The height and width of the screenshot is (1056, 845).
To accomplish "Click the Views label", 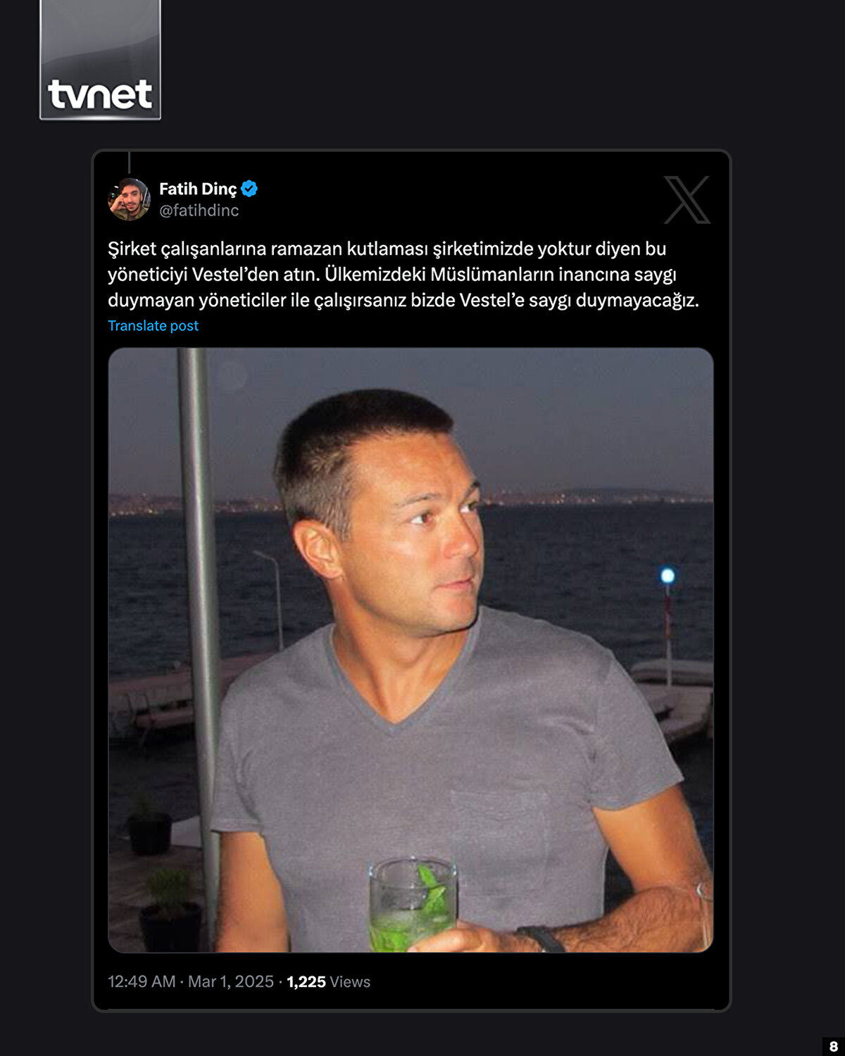I will (350, 981).
